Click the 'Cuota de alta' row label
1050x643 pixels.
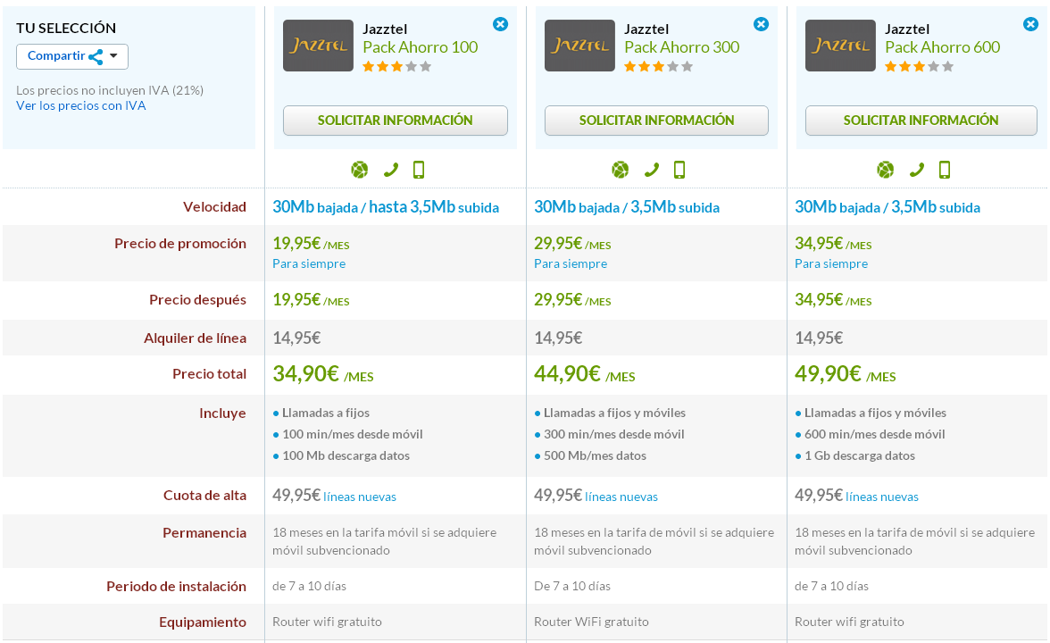[205, 496]
